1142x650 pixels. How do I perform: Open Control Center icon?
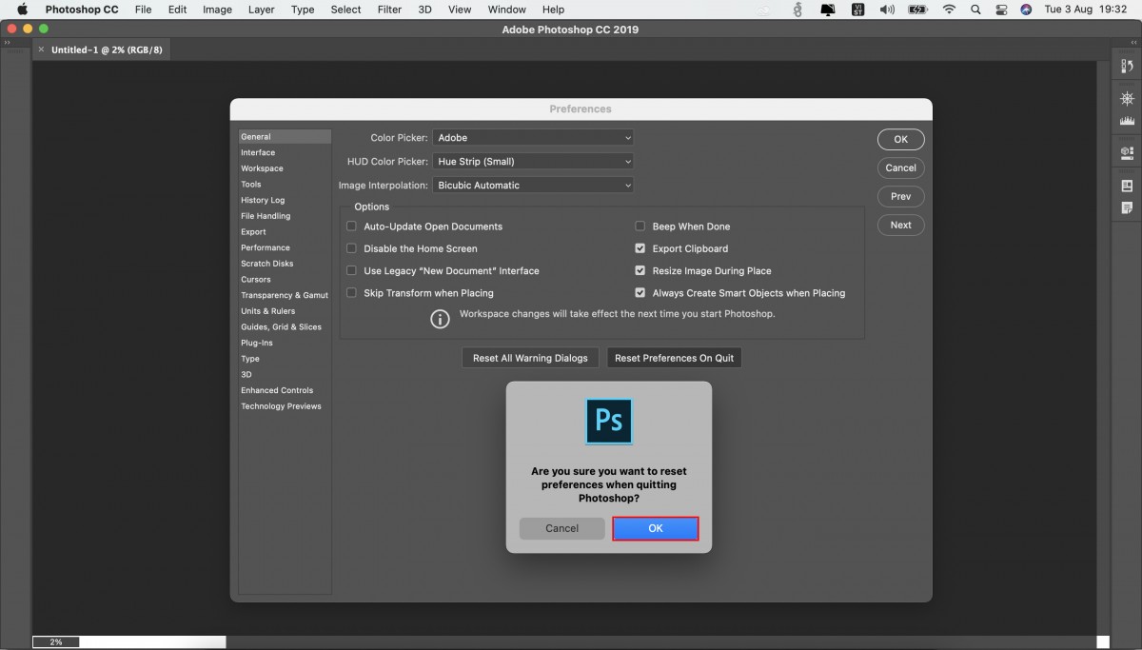[1001, 10]
